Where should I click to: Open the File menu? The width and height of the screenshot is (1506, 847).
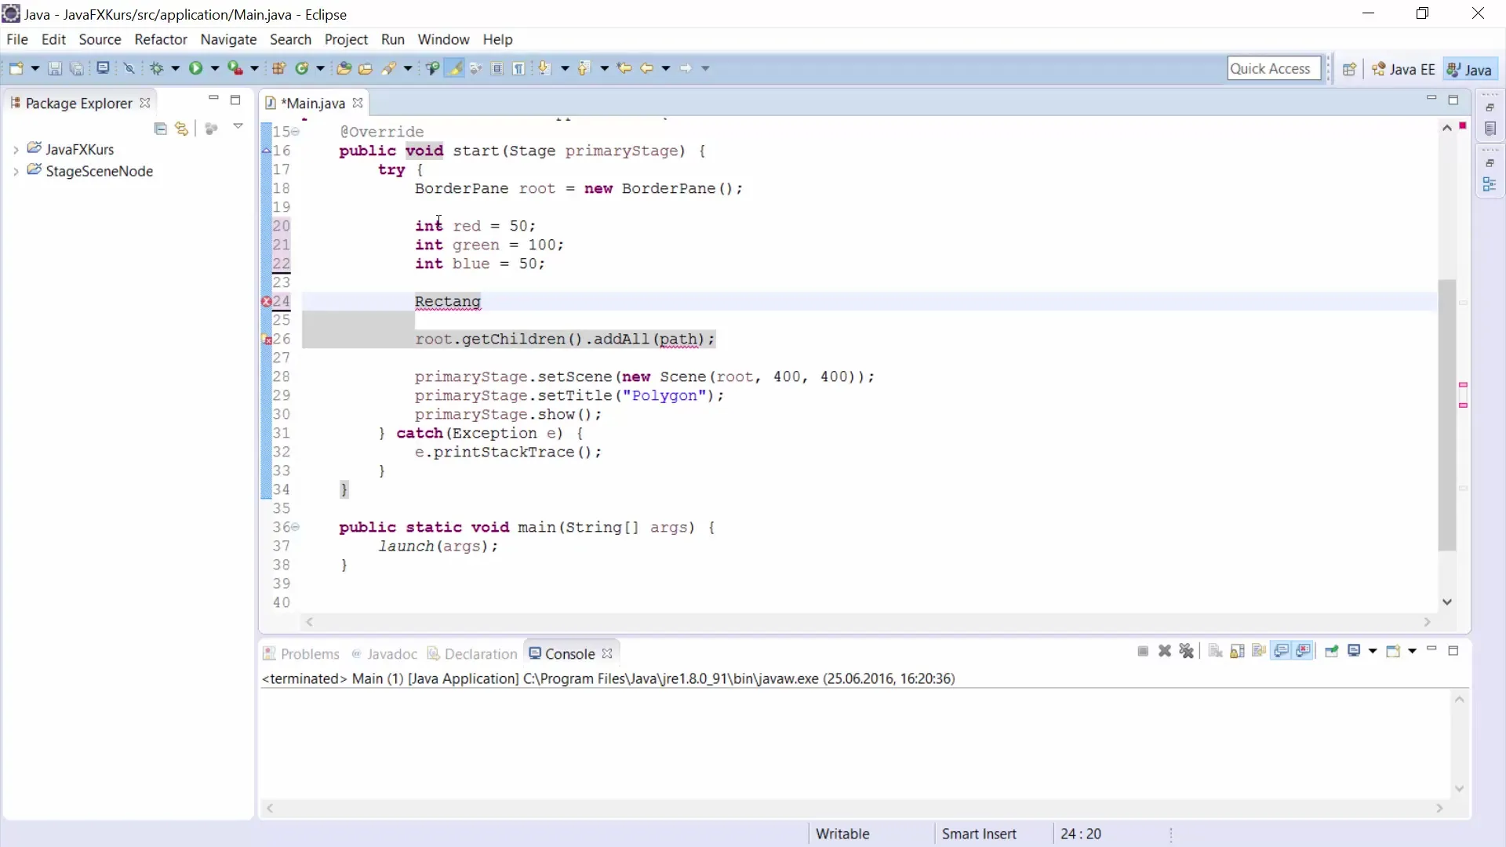point(17,39)
